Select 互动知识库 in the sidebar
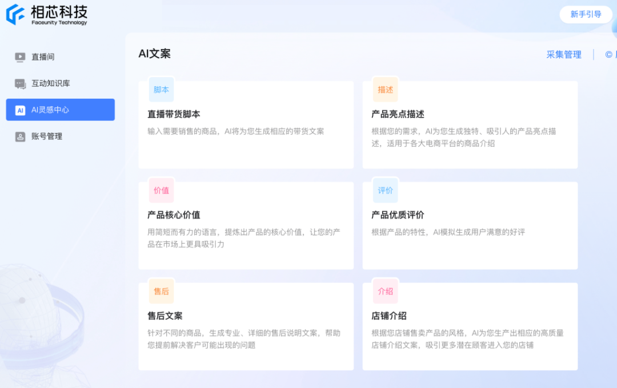617x388 pixels. 50,83
